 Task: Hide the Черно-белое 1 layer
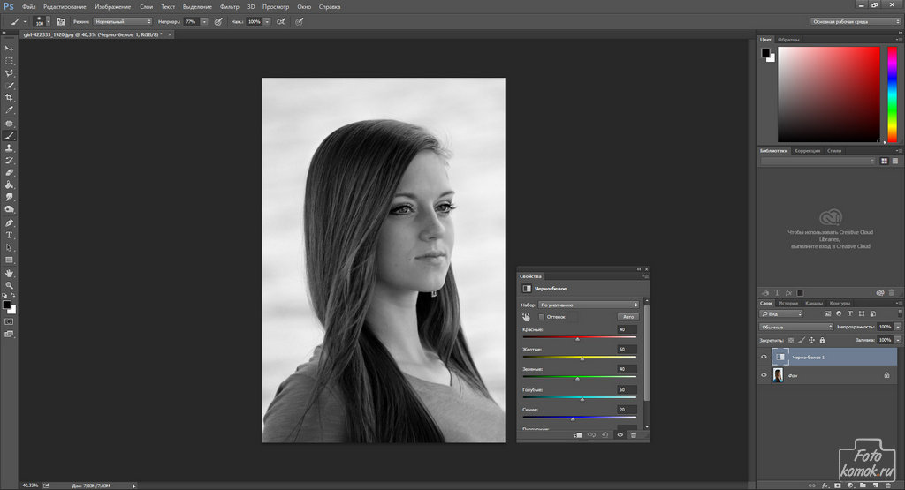[x=764, y=357]
